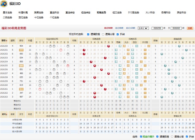The width and height of the screenshot is (195, 140).
Task: Click red ball 1 in row 2026259
Action: tap(84, 81)
